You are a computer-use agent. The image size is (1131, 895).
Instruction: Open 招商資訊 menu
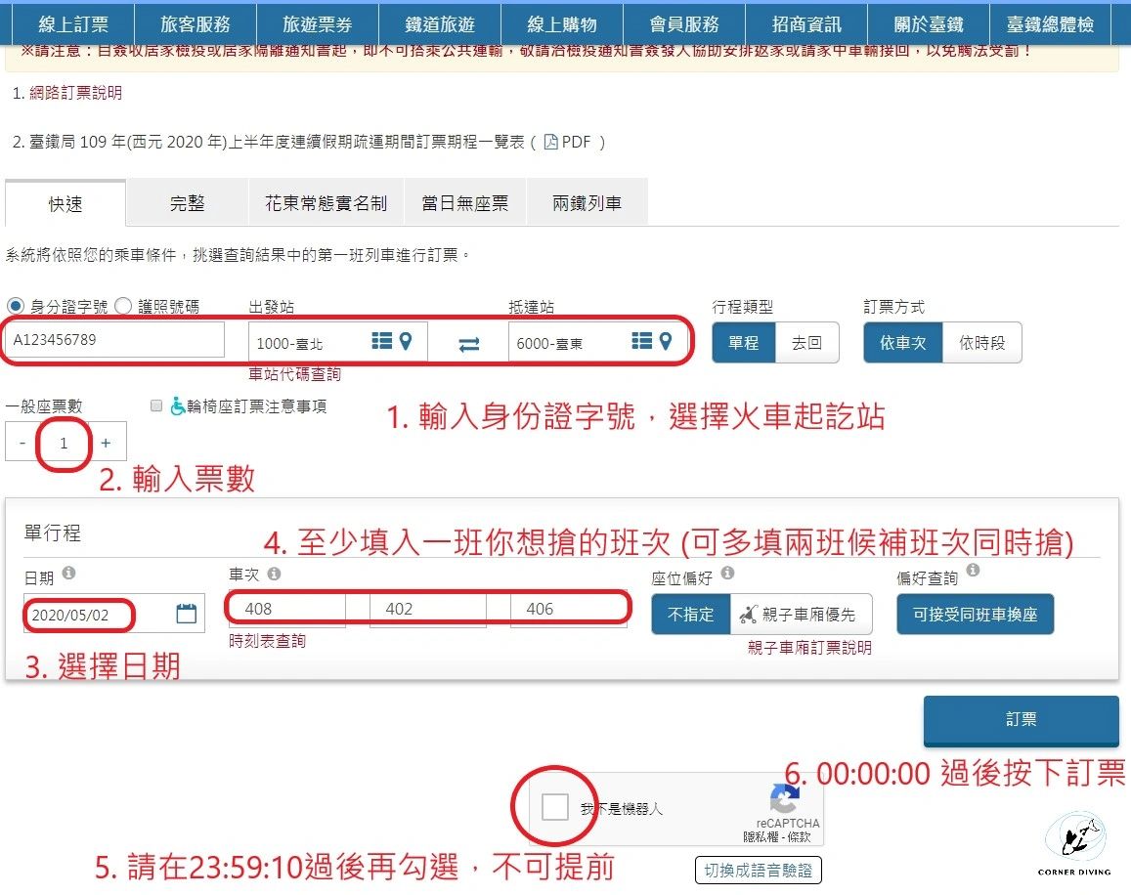806,24
